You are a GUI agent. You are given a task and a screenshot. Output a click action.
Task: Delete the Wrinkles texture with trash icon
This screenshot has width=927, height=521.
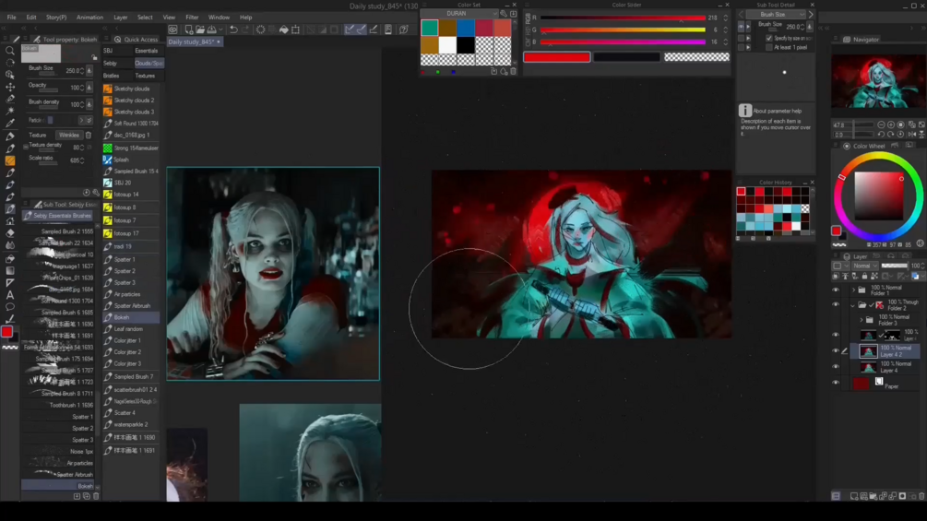[x=89, y=136]
